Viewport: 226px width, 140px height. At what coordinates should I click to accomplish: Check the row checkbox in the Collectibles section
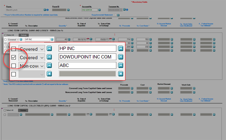point(5,115)
